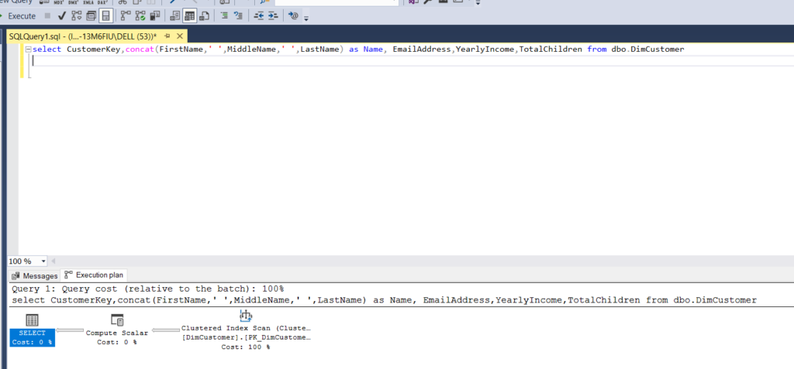Select the Compute Scalar operator node
Viewport: 794px width, 369px height.
117,330
